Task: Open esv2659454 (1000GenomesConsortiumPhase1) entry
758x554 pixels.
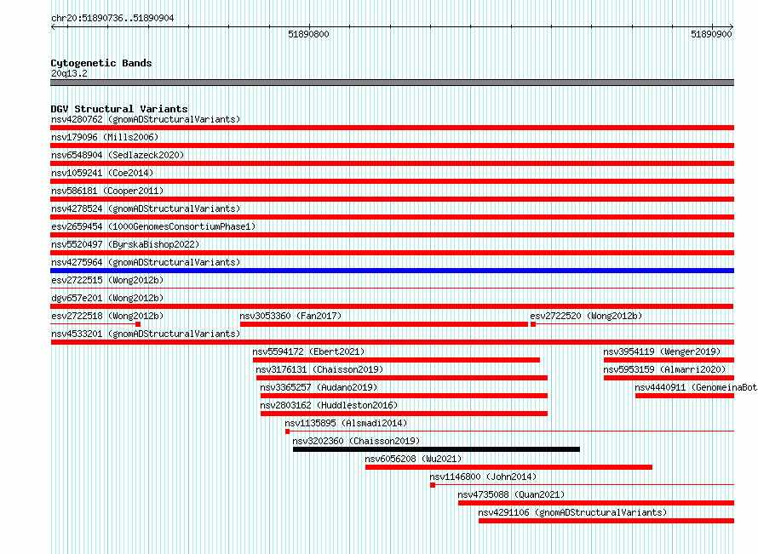Action: click(153, 226)
